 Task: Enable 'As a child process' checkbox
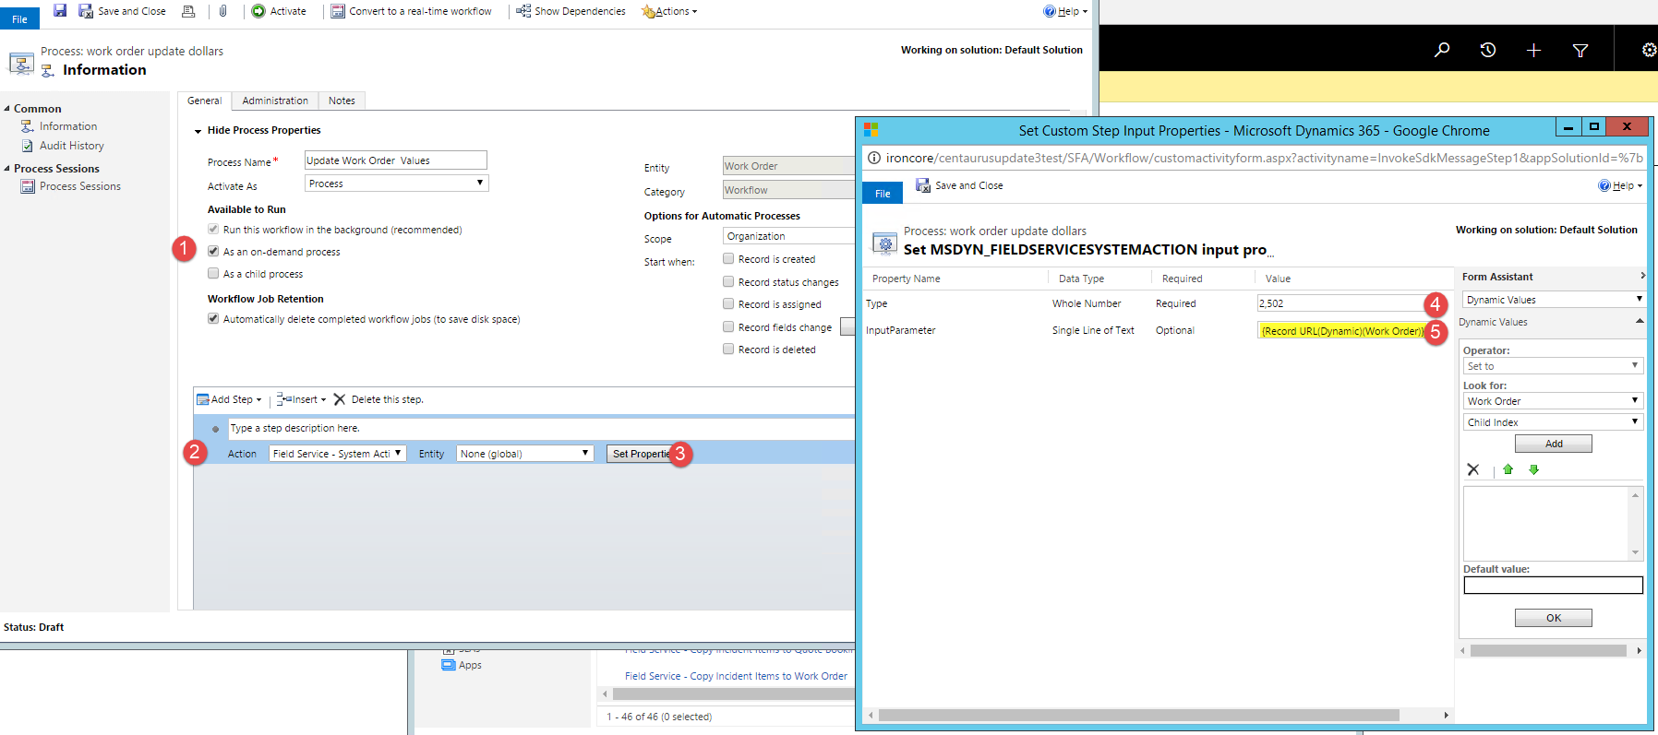coord(213,273)
